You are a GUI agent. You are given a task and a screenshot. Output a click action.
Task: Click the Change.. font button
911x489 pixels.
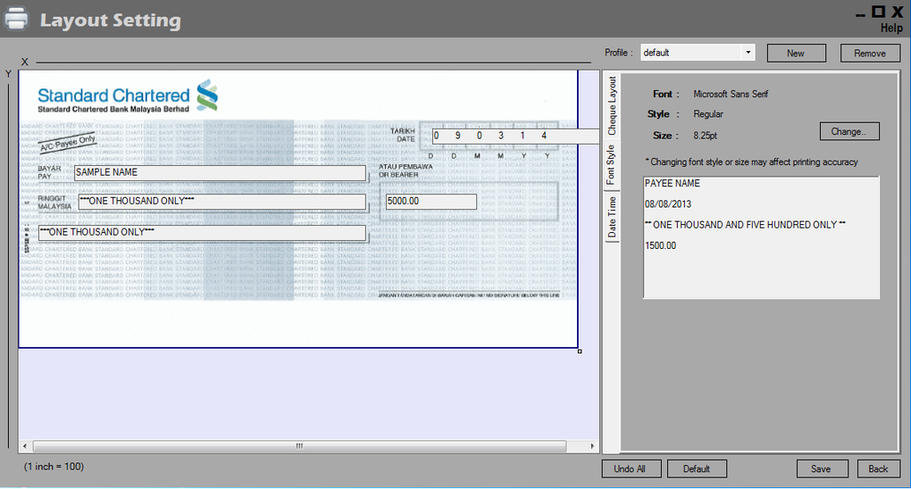click(x=848, y=131)
